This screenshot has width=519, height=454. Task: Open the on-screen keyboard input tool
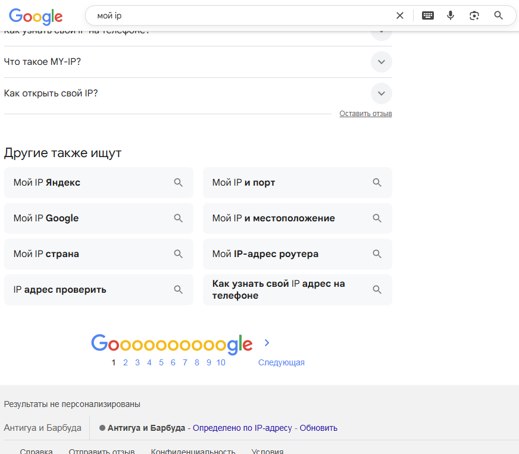click(428, 15)
